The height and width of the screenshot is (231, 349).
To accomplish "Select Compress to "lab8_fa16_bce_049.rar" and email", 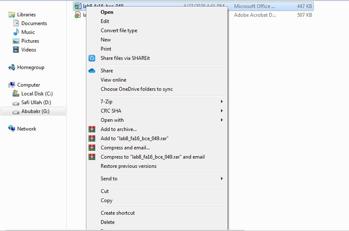I will [x=153, y=157].
